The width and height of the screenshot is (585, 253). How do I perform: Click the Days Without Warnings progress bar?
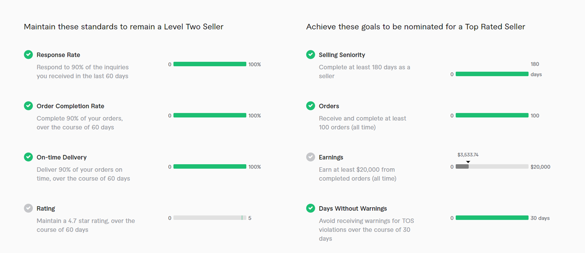[x=492, y=218]
